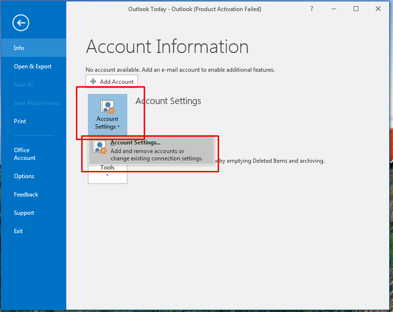393x312 pixels.
Task: Click the green plus icon on Add Account
Action: [x=93, y=81]
